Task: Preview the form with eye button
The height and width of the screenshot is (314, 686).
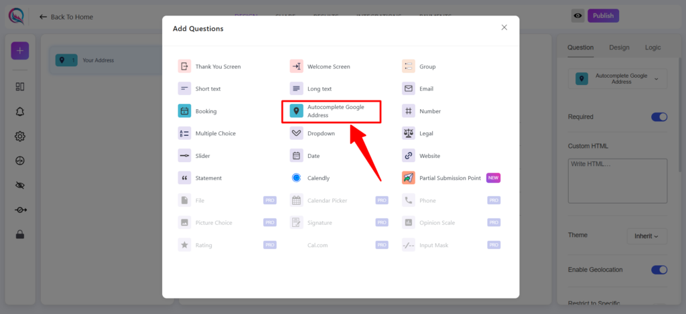Action: 578,16
